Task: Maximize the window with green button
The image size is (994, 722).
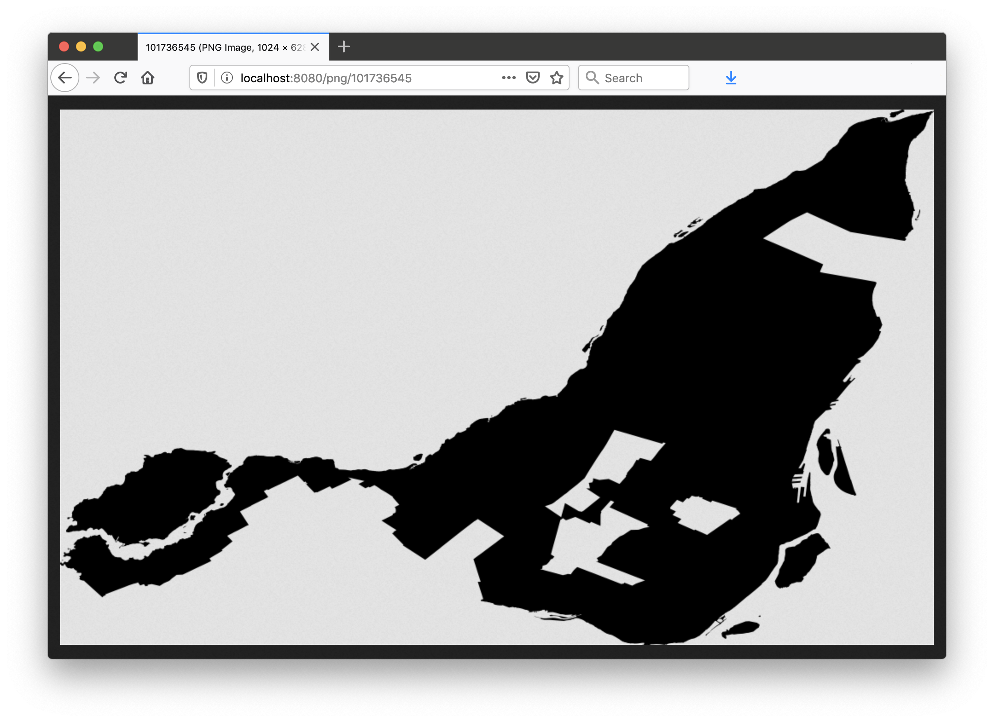Action: tap(98, 47)
